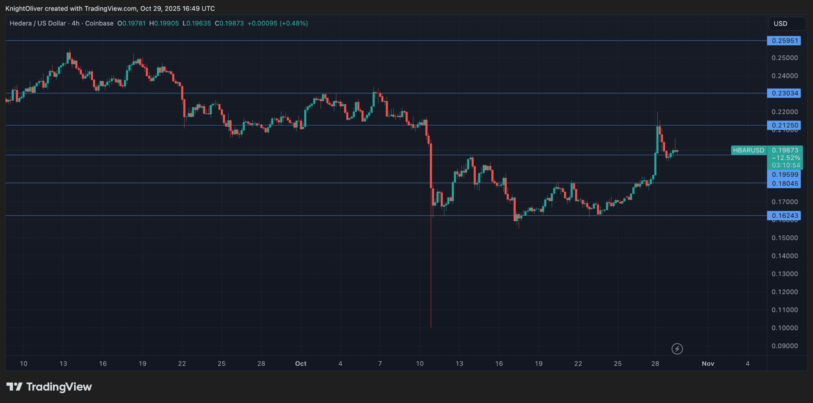Select the HBARUSD symbol label
Screen dimensions: 813x403
click(749, 151)
